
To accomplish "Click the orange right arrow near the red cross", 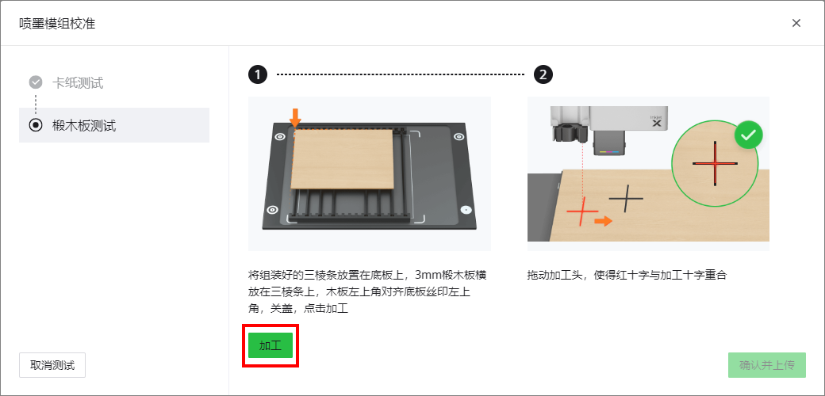I will pos(603,221).
